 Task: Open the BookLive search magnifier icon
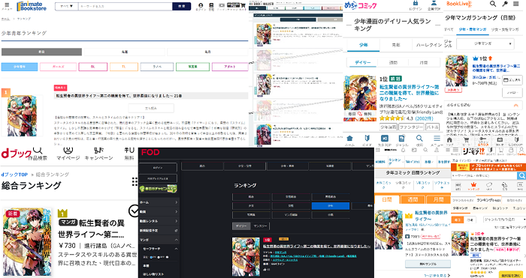[x=493, y=4]
